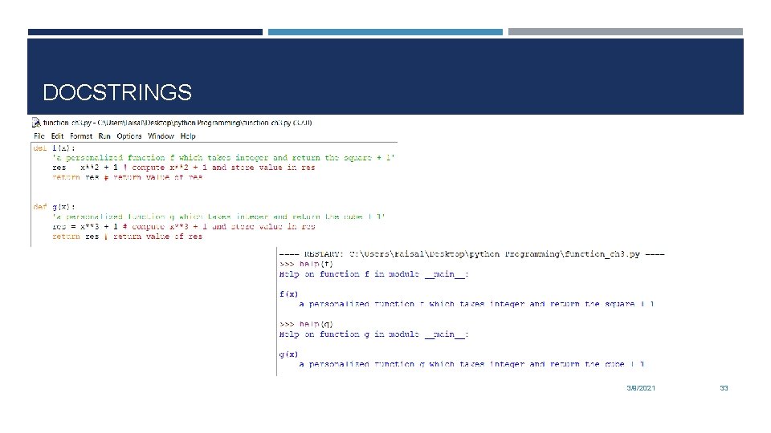Open the Help menu
Screen dimensions: 771x433
pyautogui.click(x=188, y=136)
